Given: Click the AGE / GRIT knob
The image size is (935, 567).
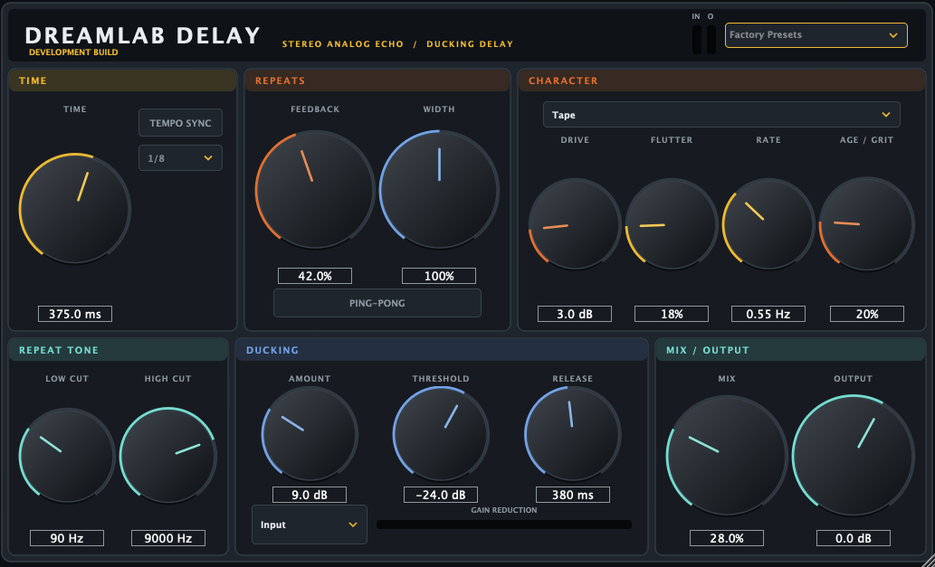Looking at the screenshot, I should (x=866, y=224).
